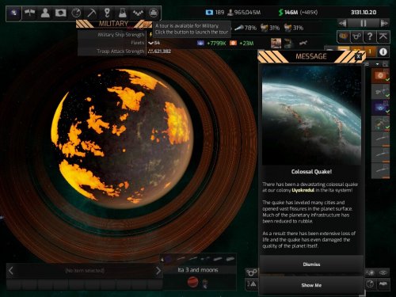Open the radar exploration icon
The height and width of the screenshot is (297, 396).
tap(76, 13)
